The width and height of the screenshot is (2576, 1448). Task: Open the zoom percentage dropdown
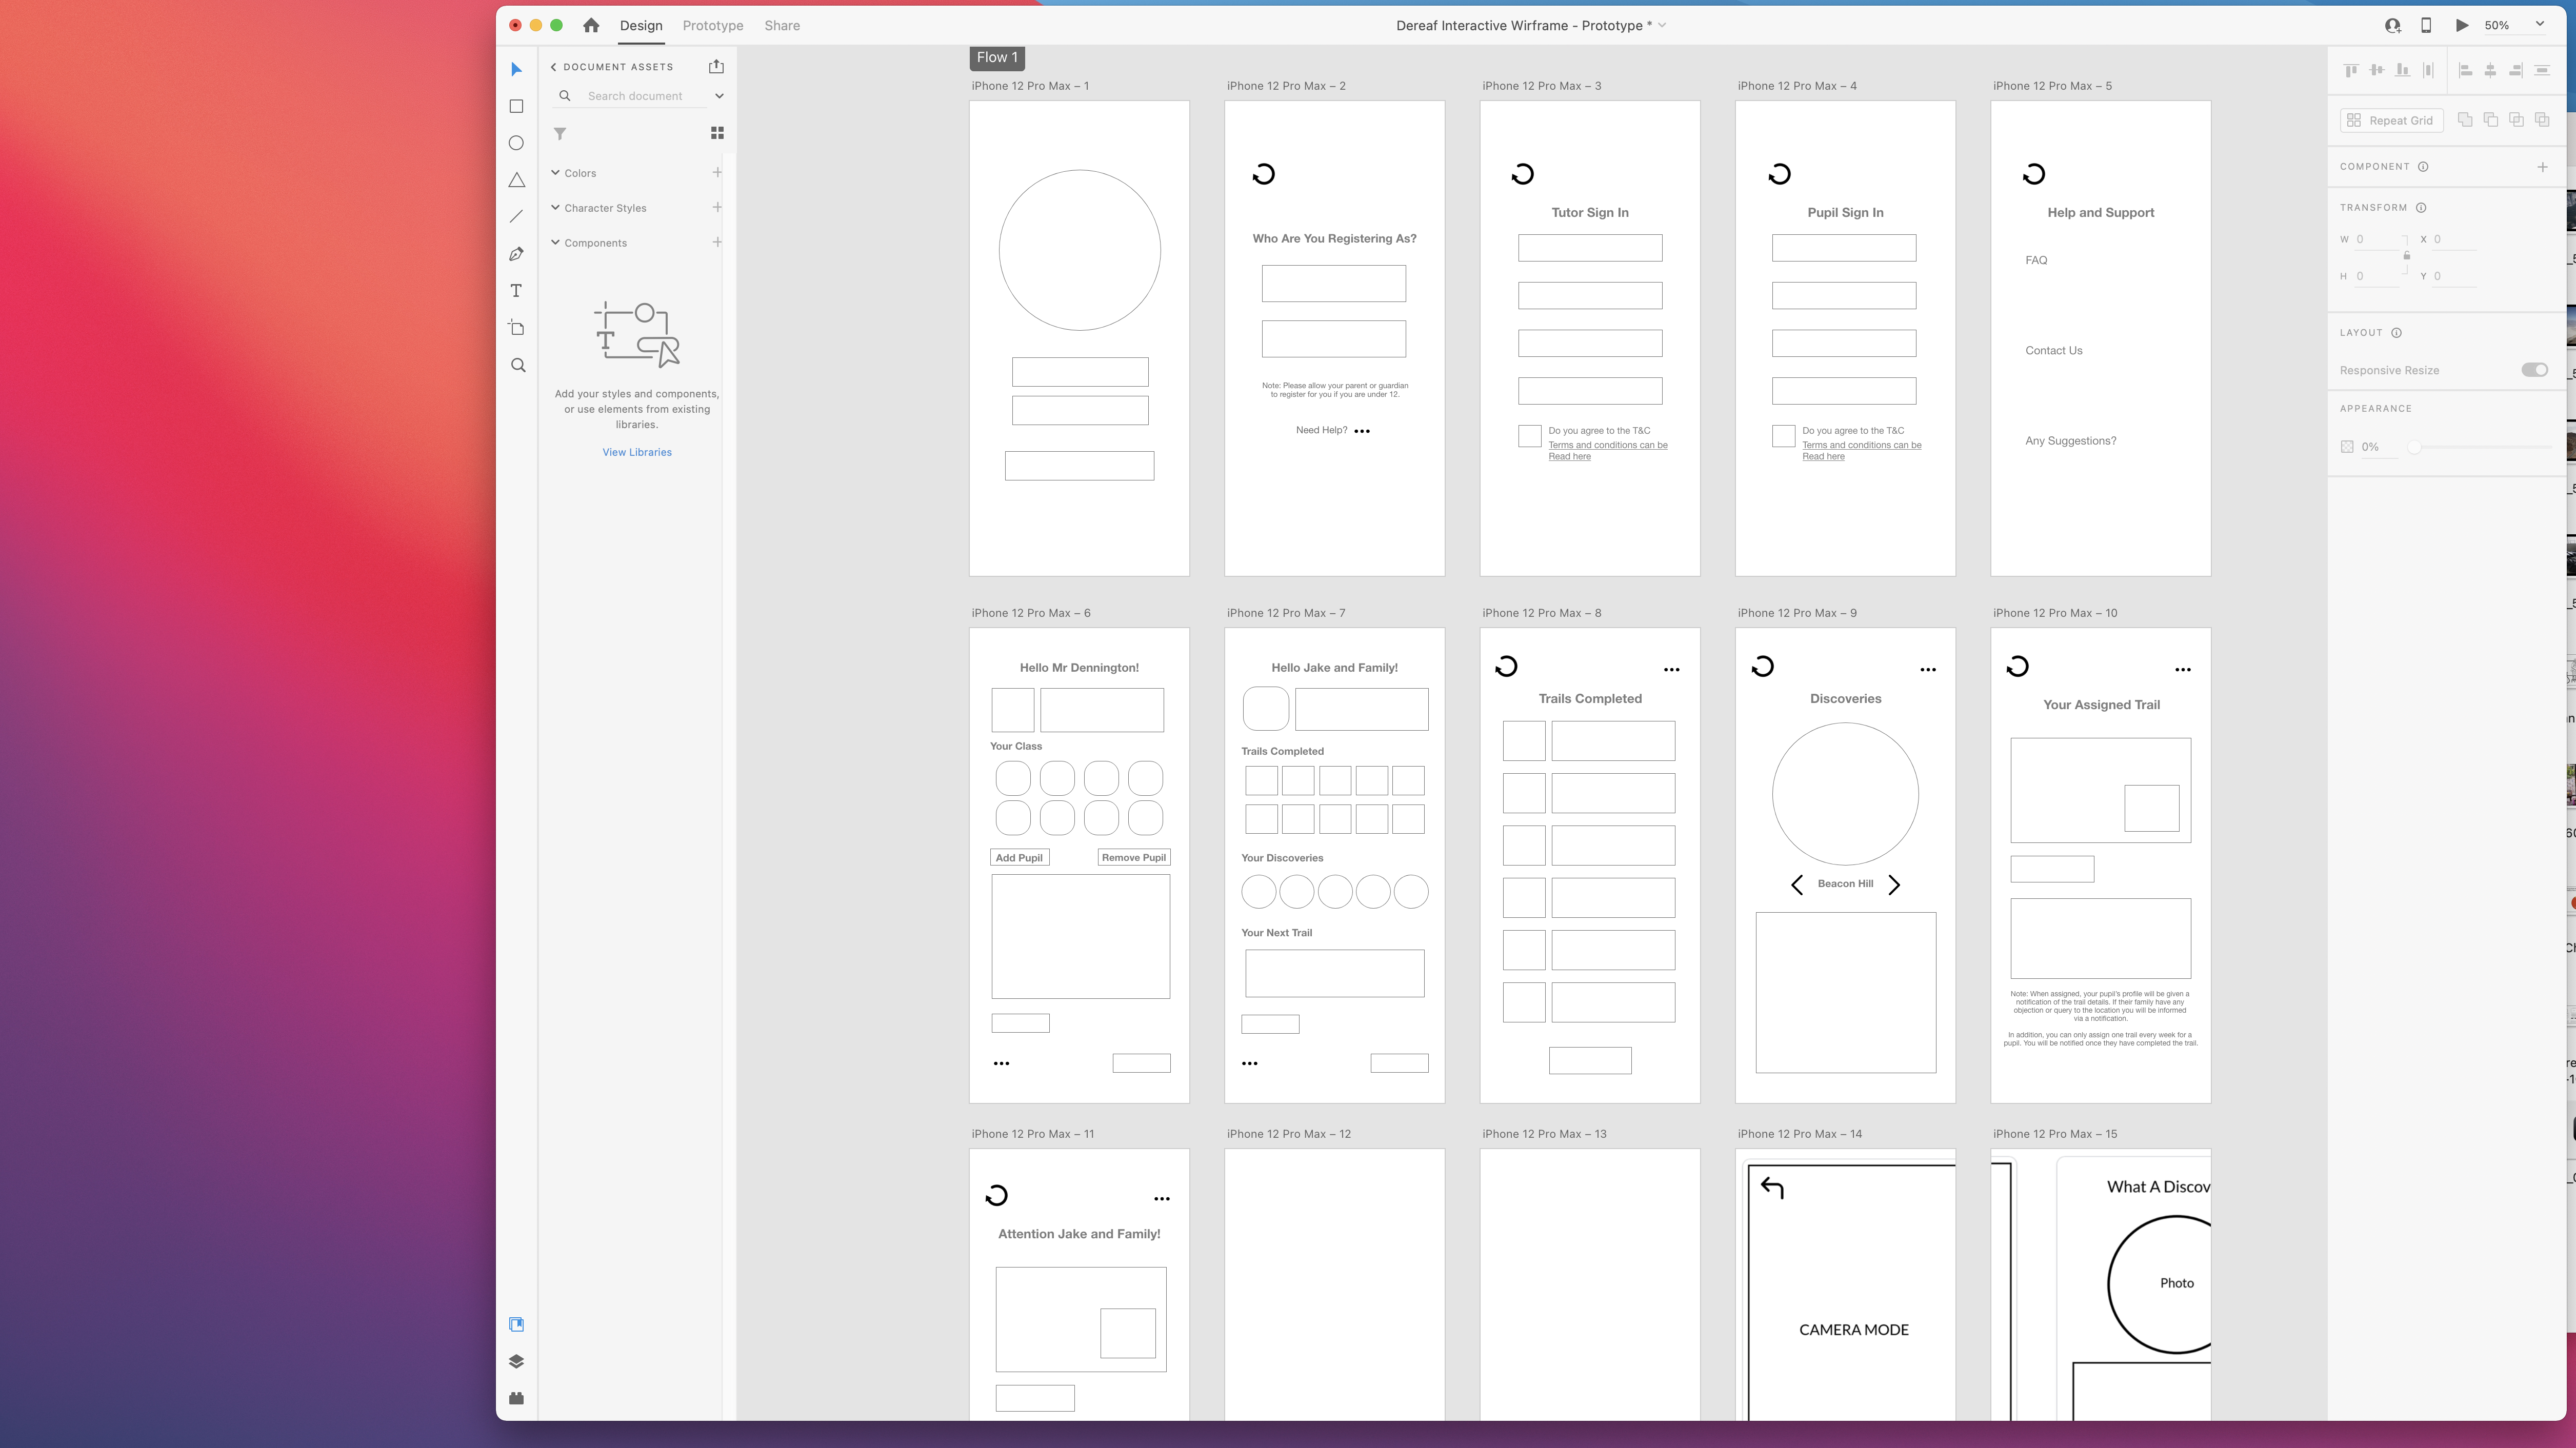[2539, 25]
